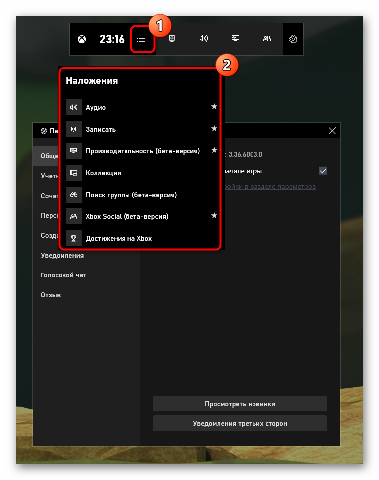This screenshot has width=379, height=480.
Task: Click the version number 3.36.6003.0
Action: (246, 154)
